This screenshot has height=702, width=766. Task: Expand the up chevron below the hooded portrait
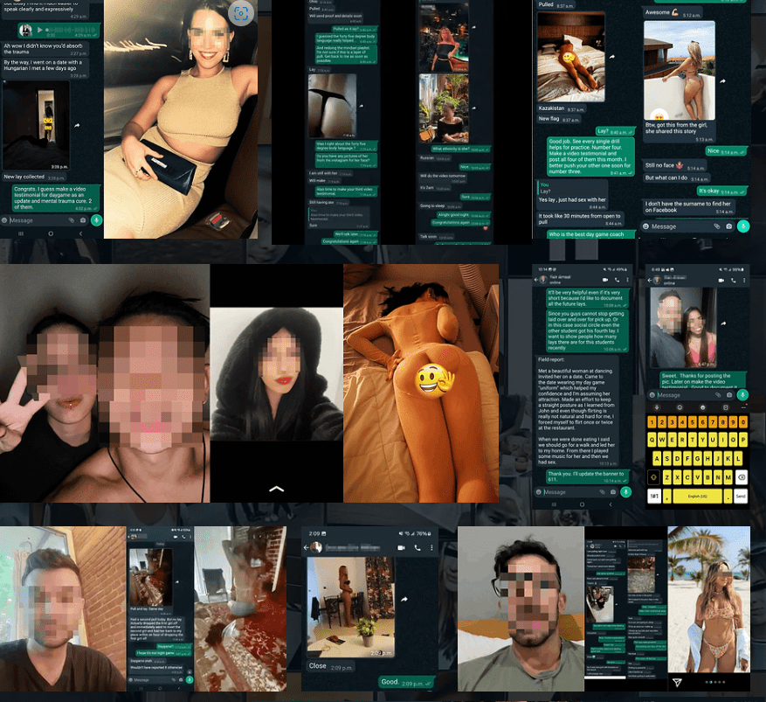point(276,490)
